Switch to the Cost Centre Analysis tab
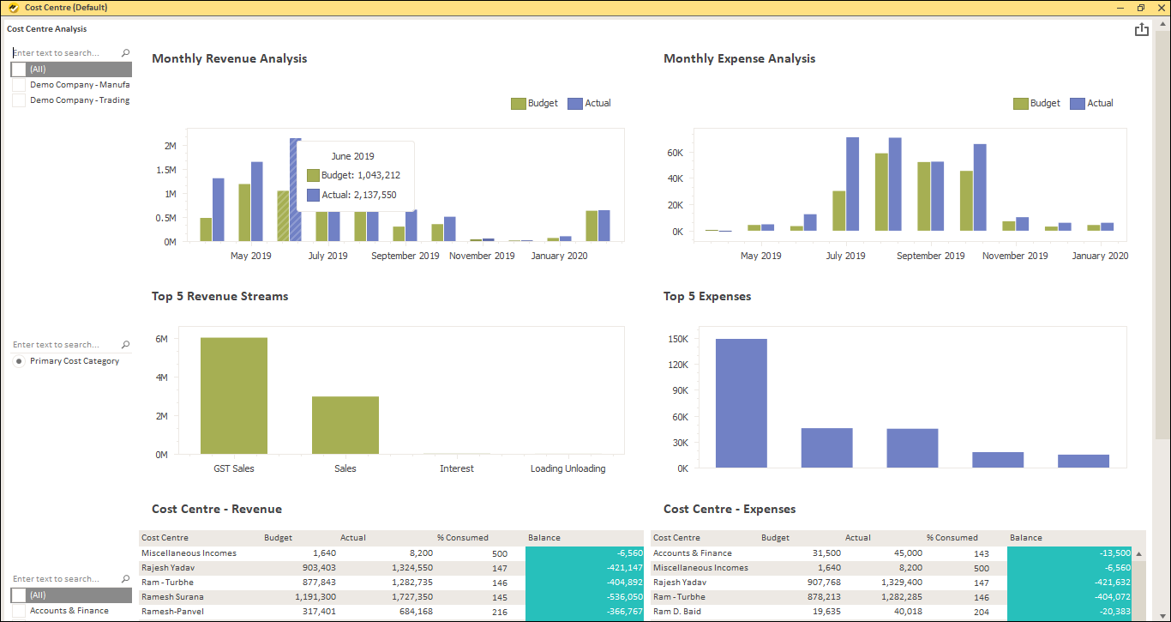1171x622 pixels. click(x=46, y=28)
